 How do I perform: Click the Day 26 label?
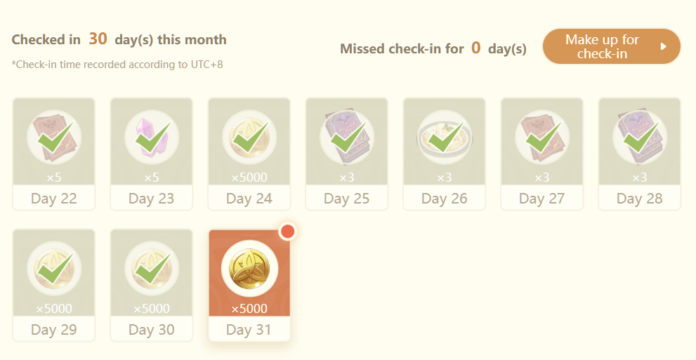click(445, 199)
